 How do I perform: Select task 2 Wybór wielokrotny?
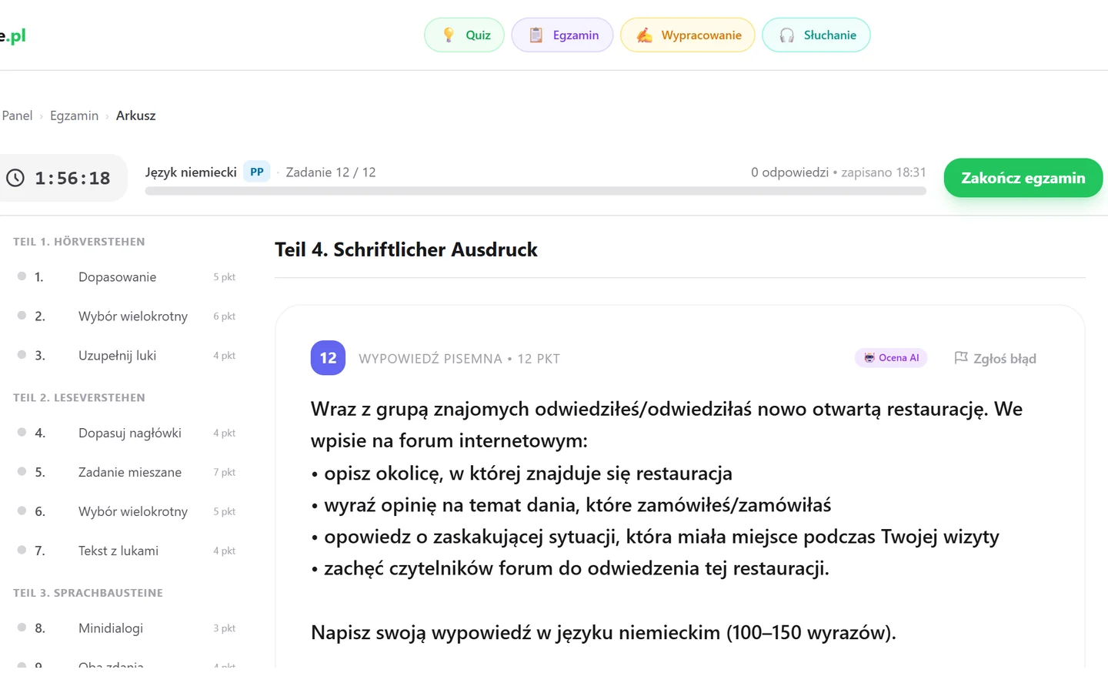pyautogui.click(x=126, y=316)
